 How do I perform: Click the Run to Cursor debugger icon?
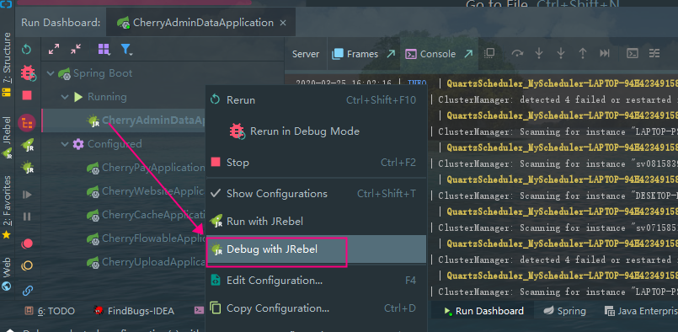(605, 53)
